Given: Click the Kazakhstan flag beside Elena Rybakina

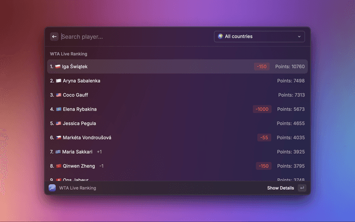Looking at the screenshot, I should pyautogui.click(x=58, y=109).
